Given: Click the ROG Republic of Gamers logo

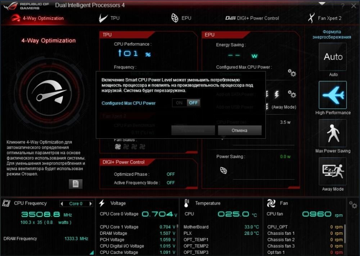Looking at the screenshot, I should [x=26, y=6].
